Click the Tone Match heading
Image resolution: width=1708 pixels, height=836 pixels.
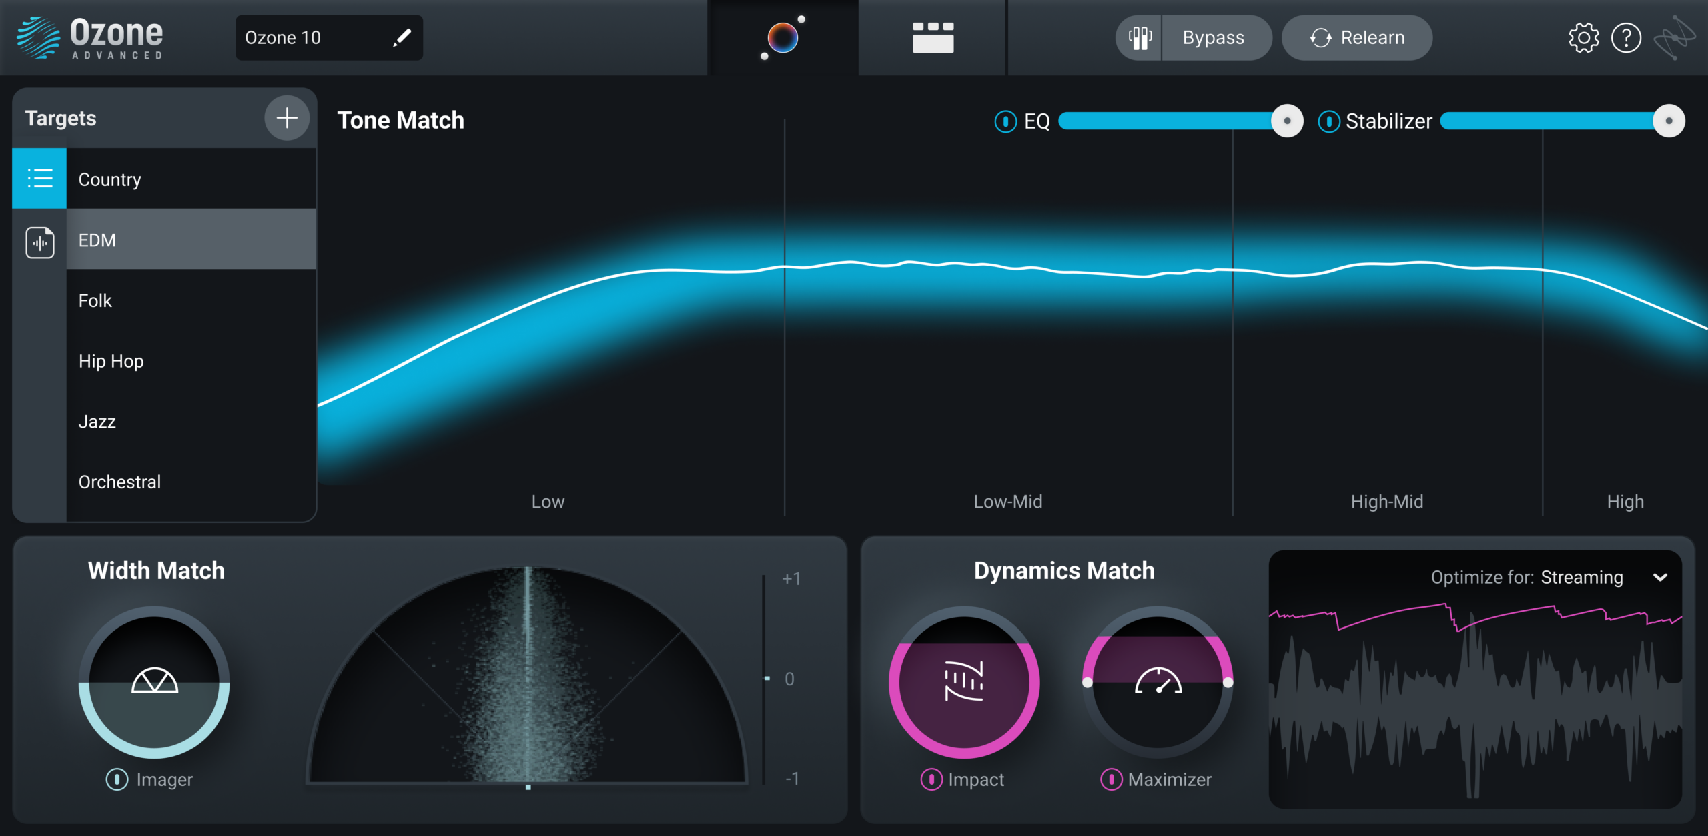[x=400, y=121]
